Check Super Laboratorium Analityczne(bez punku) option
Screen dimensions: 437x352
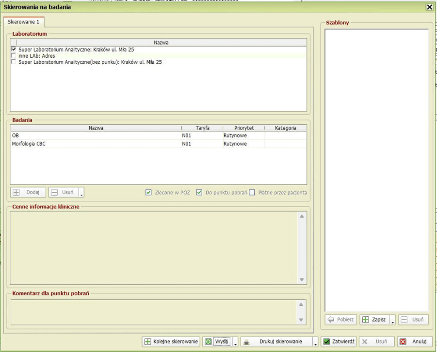14,61
